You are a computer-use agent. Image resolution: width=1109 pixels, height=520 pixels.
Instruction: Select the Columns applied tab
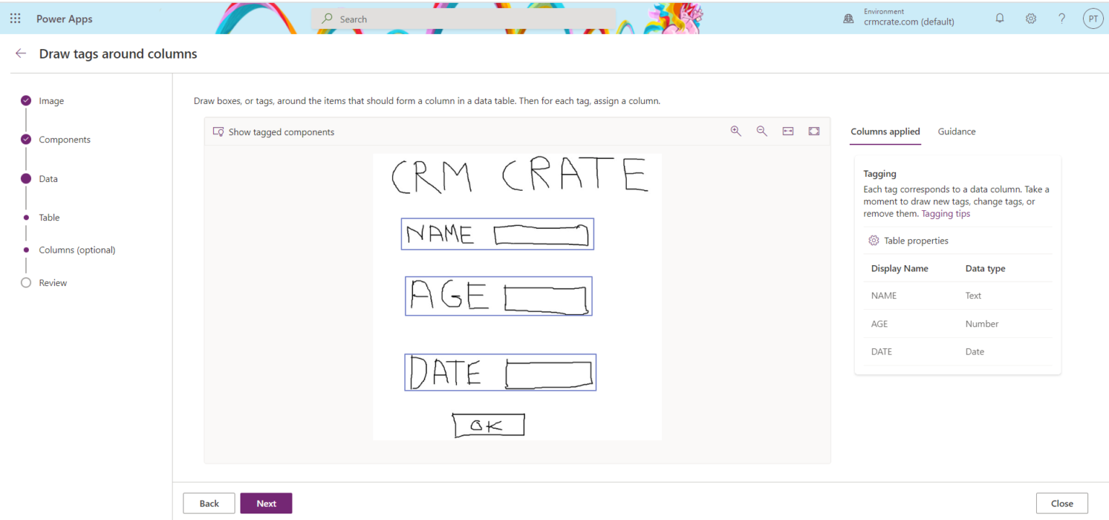pos(885,131)
